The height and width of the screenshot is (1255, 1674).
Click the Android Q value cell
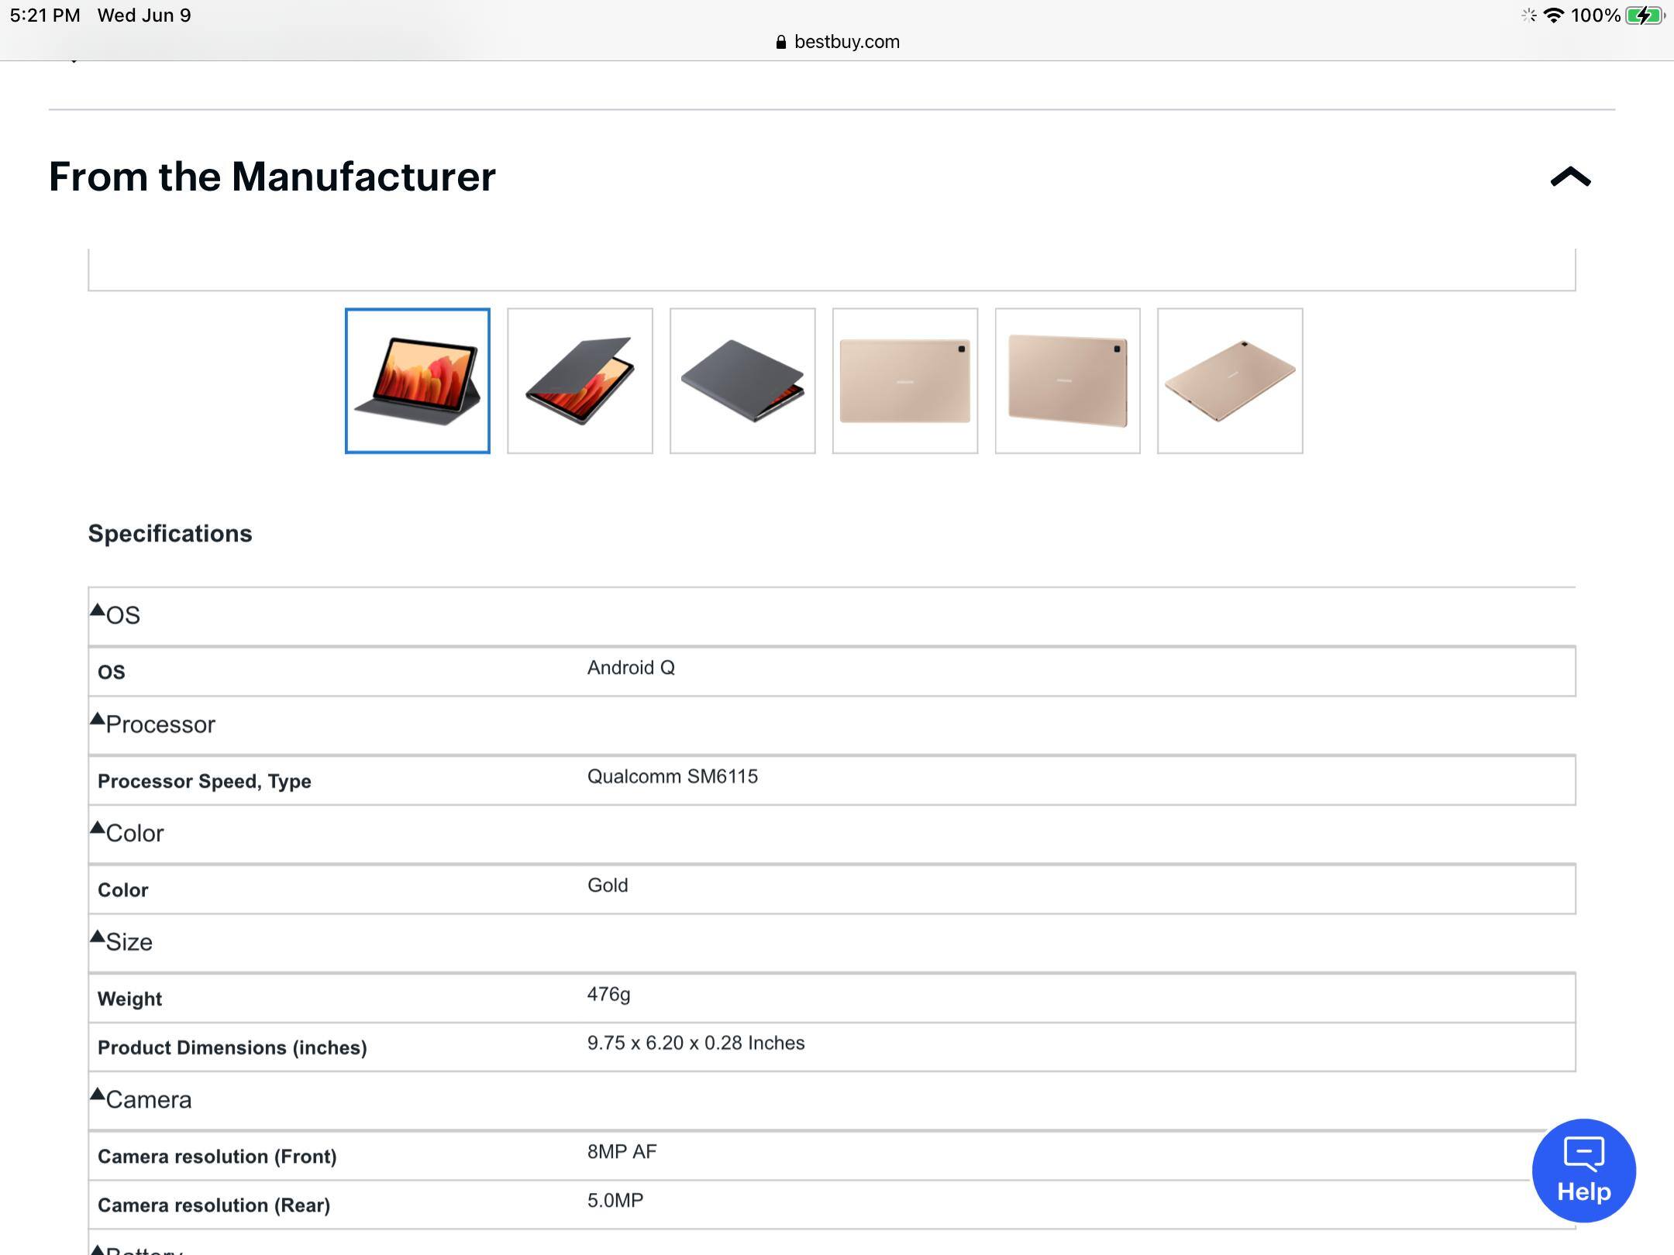(631, 668)
